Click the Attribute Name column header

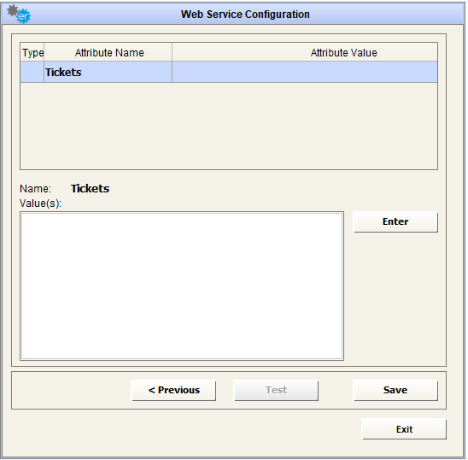point(108,53)
